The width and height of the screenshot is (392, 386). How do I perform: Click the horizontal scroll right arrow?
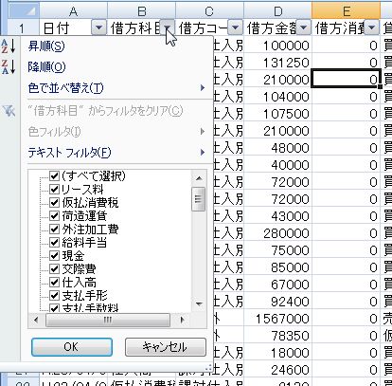tap(182, 320)
